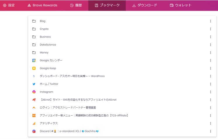Click the WordPress dashboard bookmark favicon

(34, 76)
